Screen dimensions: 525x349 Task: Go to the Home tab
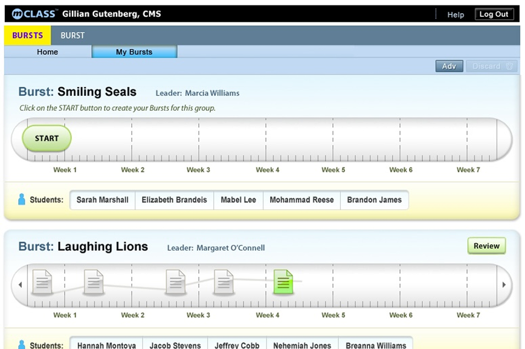[x=48, y=52]
